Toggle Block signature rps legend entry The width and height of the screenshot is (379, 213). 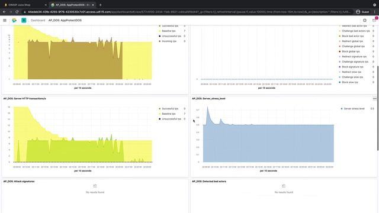pyautogui.click(x=352, y=67)
